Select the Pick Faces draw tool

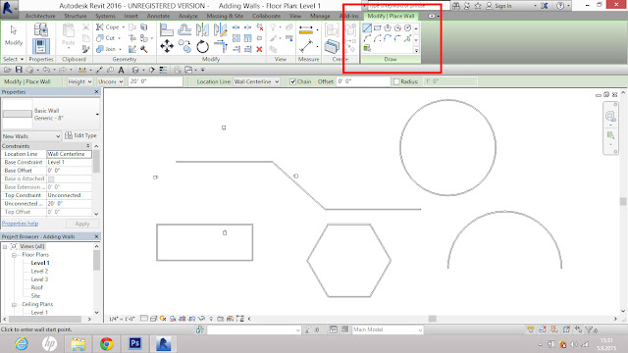[x=367, y=48]
